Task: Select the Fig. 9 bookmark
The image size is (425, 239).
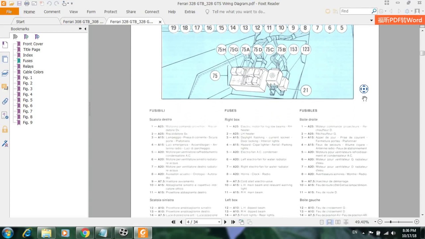Action: click(x=28, y=122)
